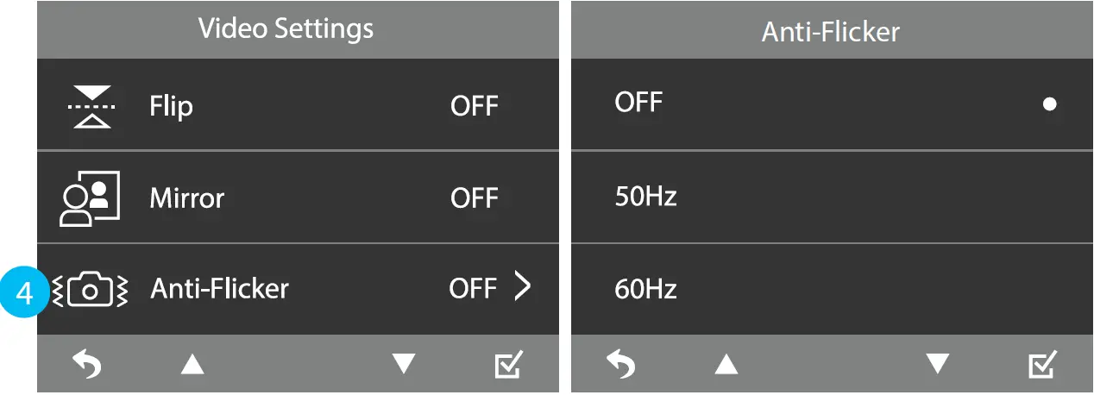Expand the Anti-Flicker chevron arrow

[522, 286]
